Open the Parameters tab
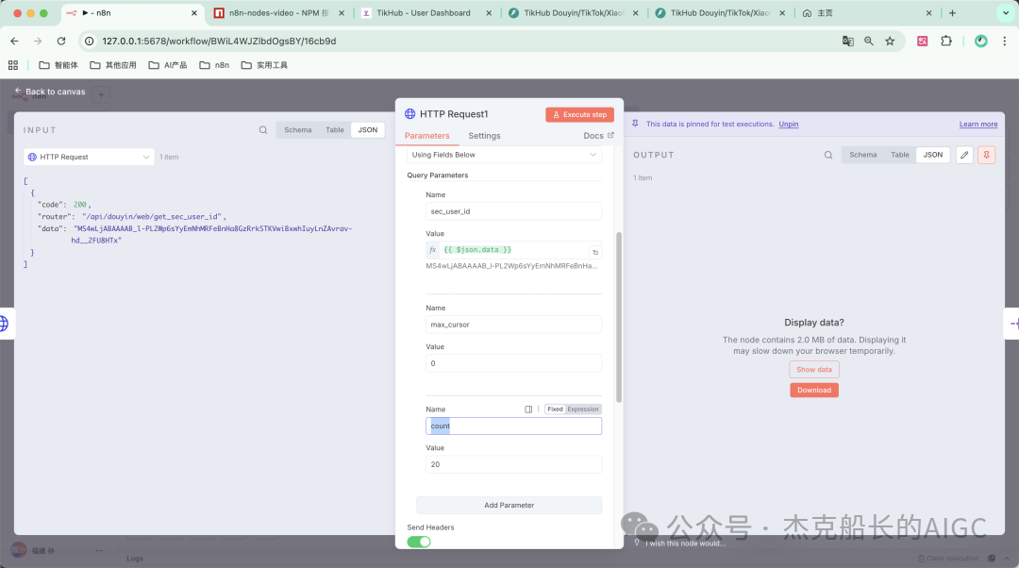The image size is (1019, 568). tap(427, 136)
